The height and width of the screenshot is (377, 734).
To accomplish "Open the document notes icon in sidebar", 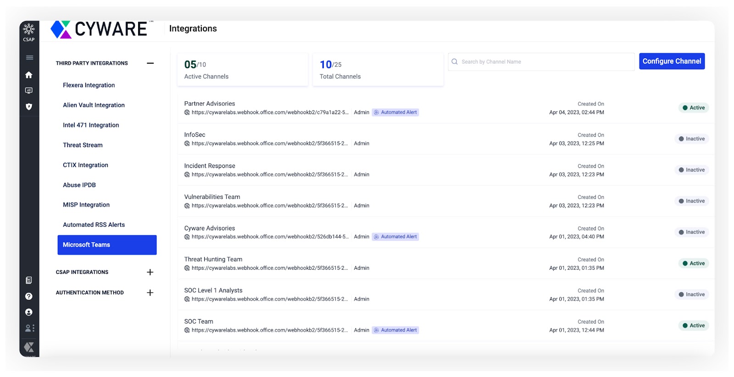I will coord(29,280).
